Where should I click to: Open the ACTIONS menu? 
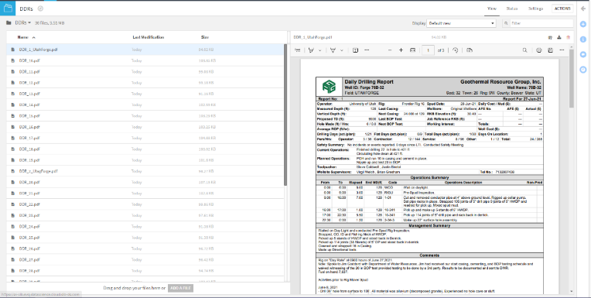pyautogui.click(x=562, y=9)
